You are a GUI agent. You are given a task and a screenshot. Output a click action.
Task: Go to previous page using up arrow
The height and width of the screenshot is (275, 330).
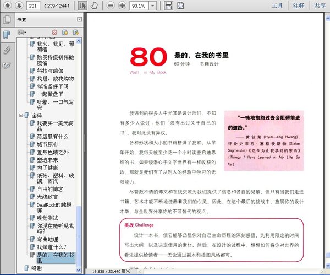(x=7, y=6)
